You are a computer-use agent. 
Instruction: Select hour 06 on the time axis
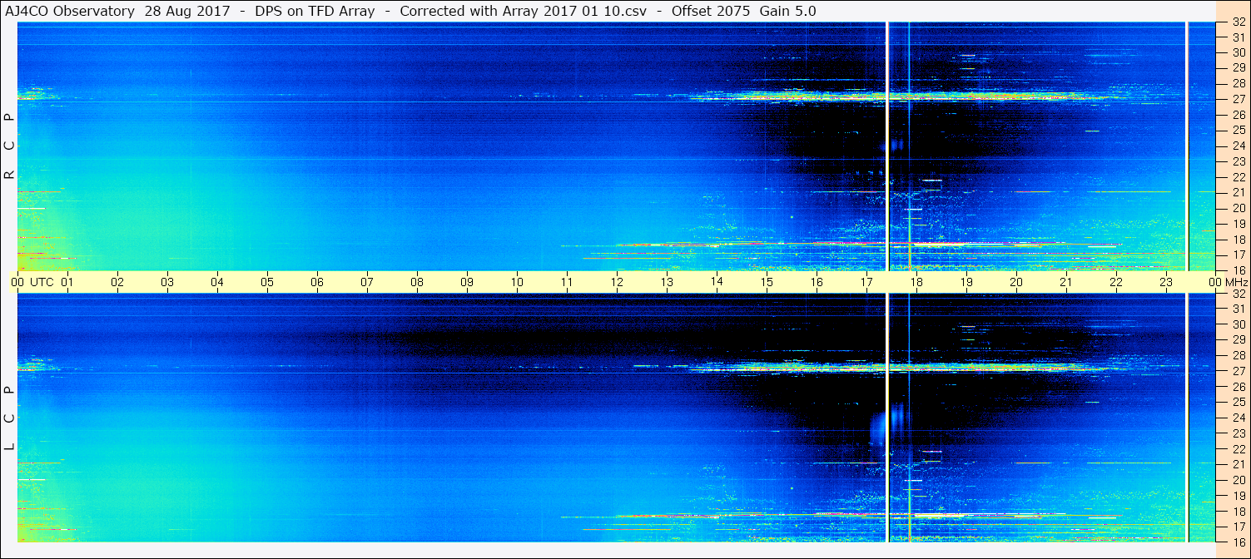(317, 282)
